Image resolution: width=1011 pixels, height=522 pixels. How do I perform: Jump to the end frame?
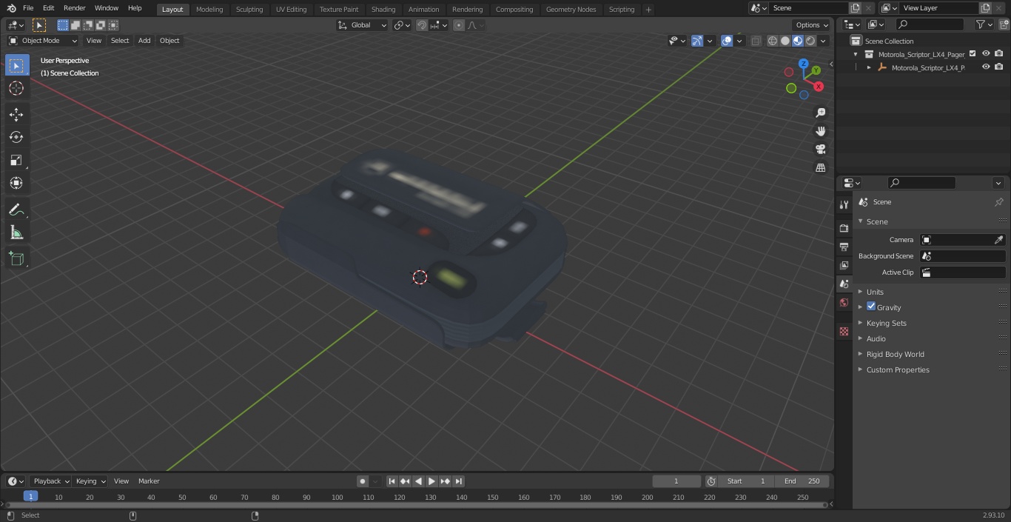458,481
